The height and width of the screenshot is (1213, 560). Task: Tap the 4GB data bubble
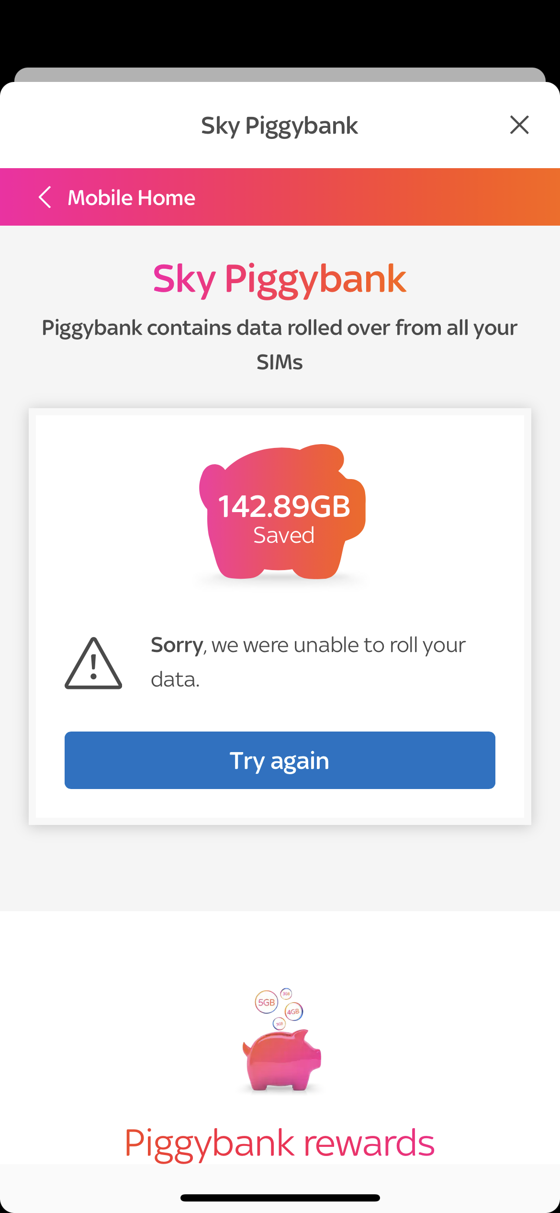tap(293, 1011)
